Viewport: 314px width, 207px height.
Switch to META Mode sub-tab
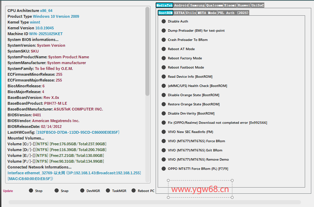pos(207,13)
